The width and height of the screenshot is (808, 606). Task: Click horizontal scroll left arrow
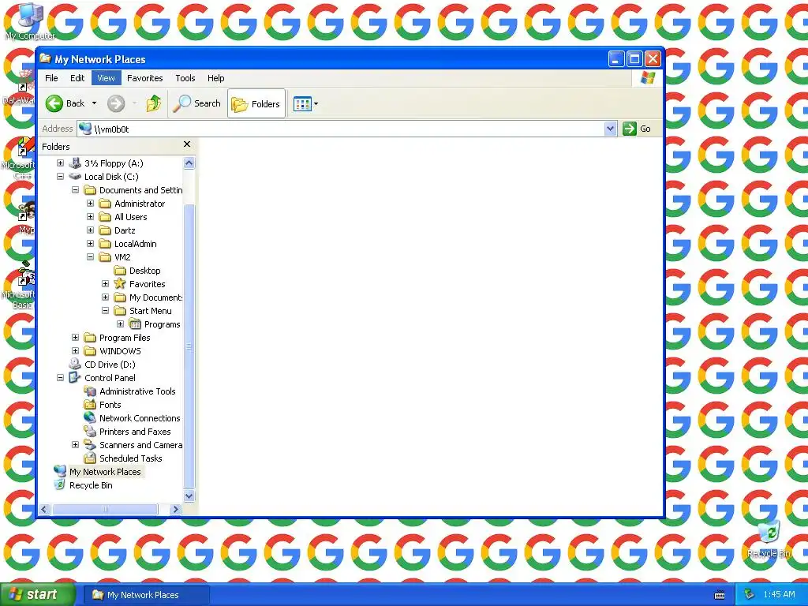[x=44, y=509]
